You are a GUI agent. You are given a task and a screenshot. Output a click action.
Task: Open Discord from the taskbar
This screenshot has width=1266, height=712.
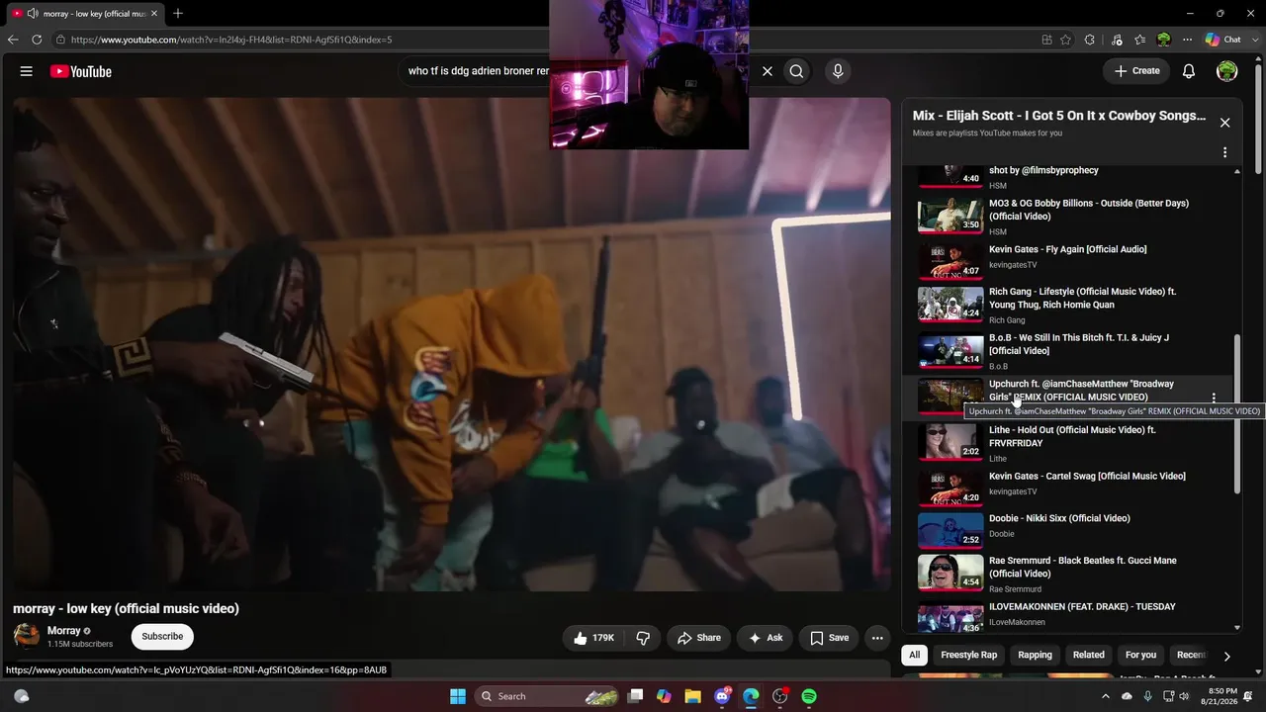point(722,696)
